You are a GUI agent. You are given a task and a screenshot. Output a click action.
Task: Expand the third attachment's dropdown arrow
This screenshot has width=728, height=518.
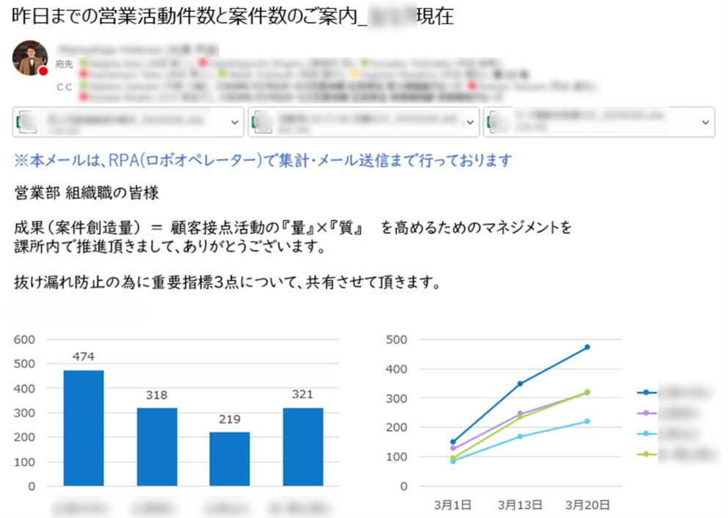click(705, 122)
